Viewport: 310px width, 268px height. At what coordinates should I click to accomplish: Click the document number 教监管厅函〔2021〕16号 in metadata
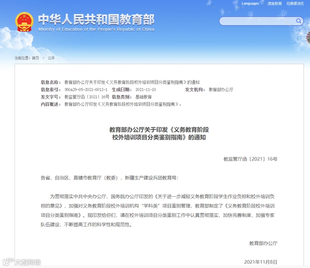[x=87, y=97]
